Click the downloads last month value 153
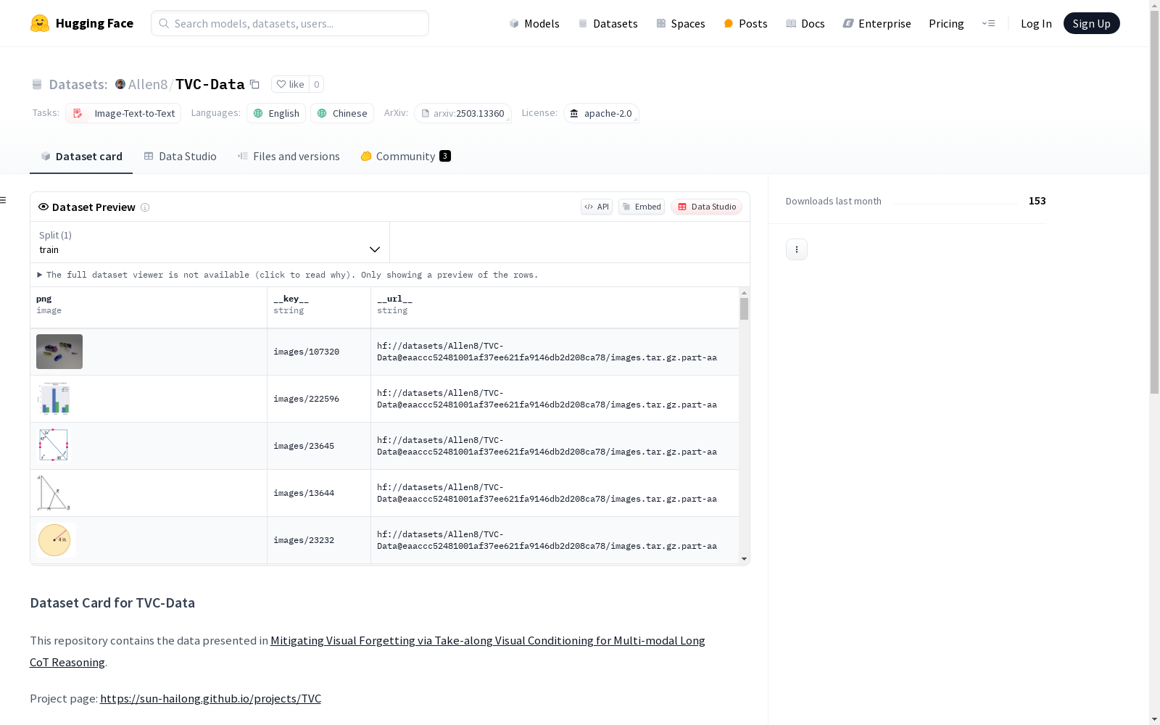This screenshot has width=1160, height=725. [1037, 201]
